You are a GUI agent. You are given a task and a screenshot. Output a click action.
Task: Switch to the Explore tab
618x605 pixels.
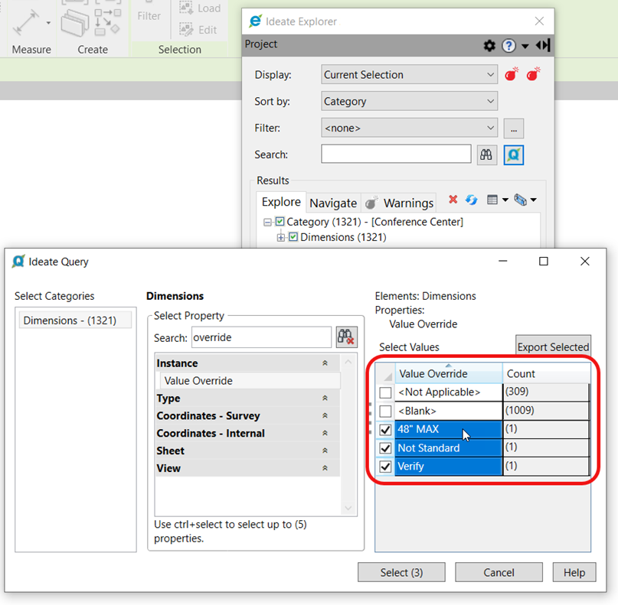tap(281, 202)
